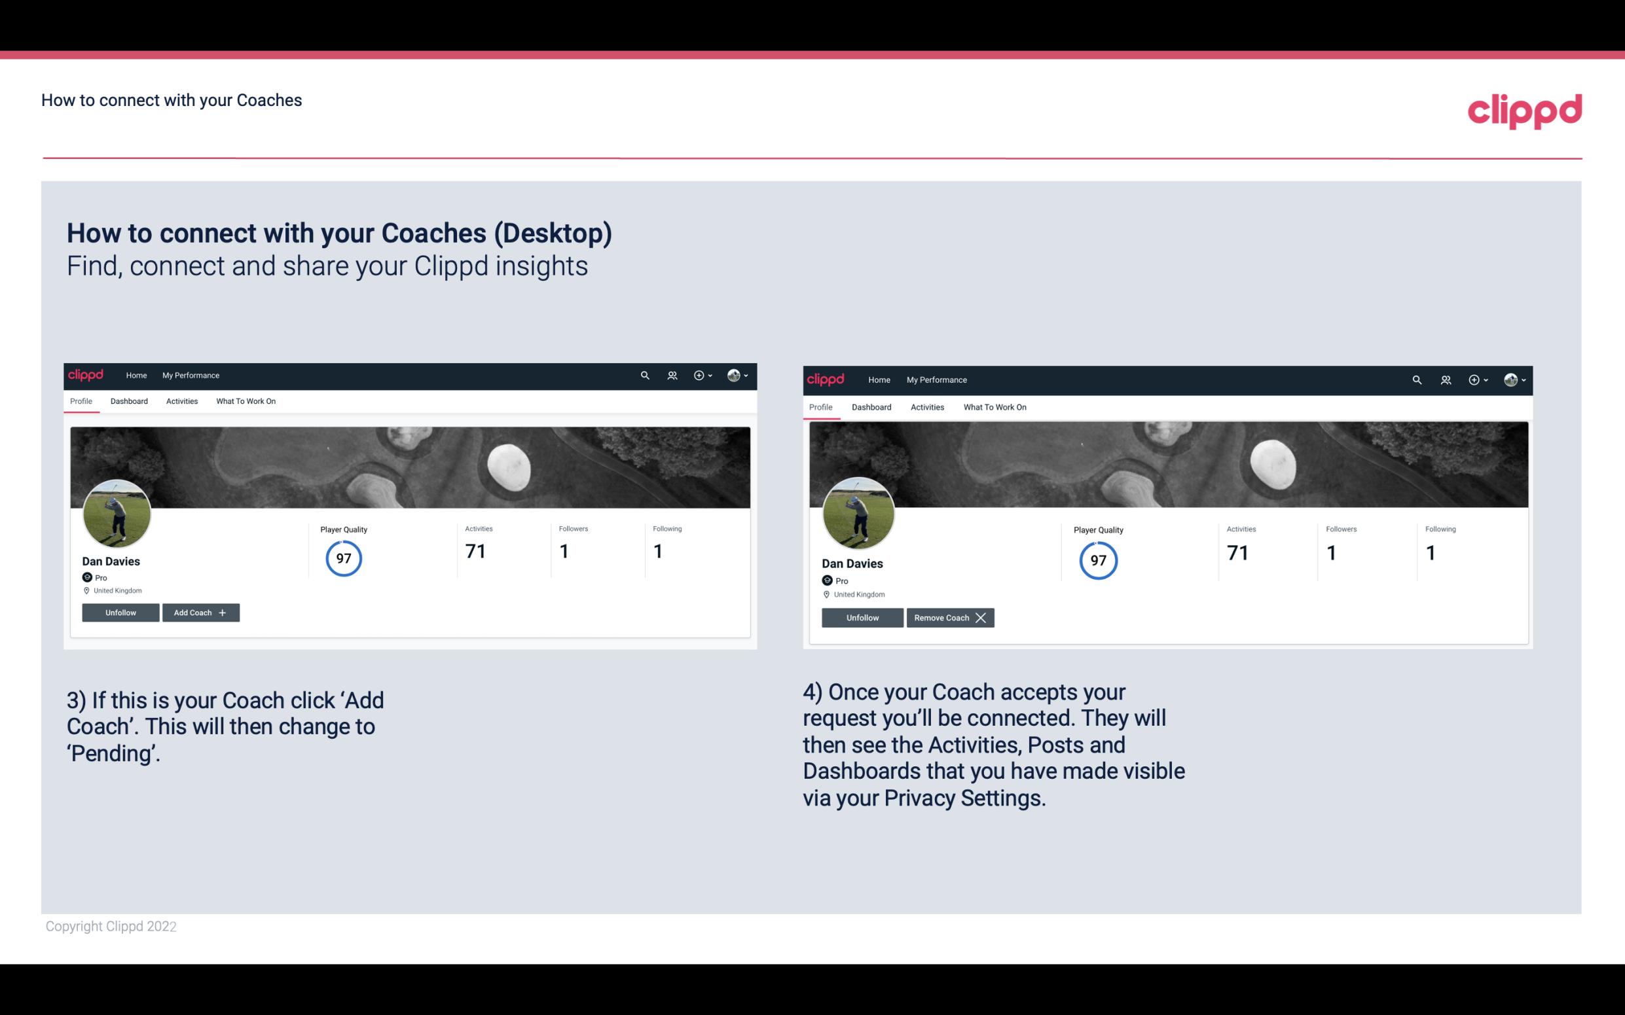Select the 'Dashboard' tab in left panel
Image resolution: width=1625 pixels, height=1015 pixels.
pyautogui.click(x=129, y=401)
